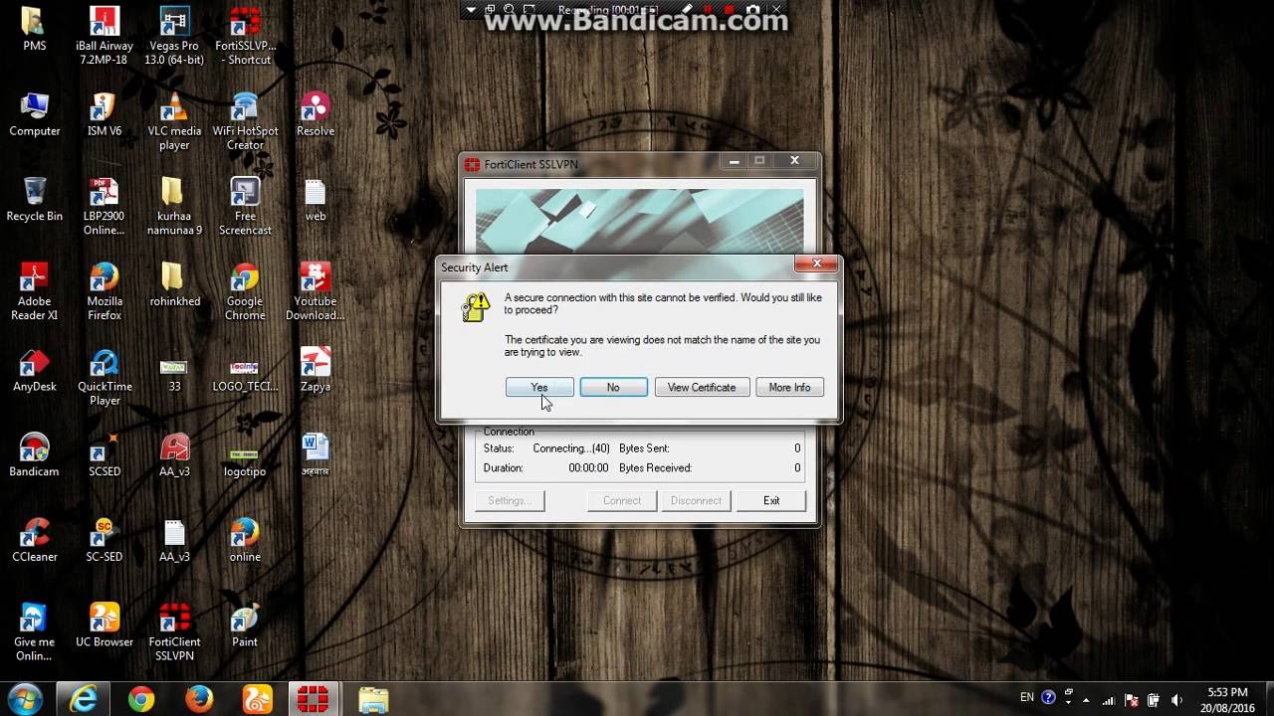
Task: Open UC Browser from taskbar
Action: click(257, 700)
